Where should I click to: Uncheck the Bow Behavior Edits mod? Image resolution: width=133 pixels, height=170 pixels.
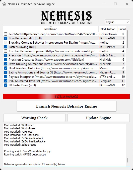6,38
